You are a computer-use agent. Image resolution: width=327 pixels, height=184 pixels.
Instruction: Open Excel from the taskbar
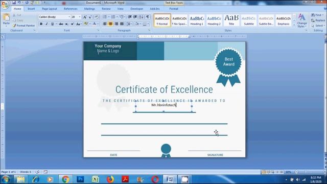(x=96, y=179)
